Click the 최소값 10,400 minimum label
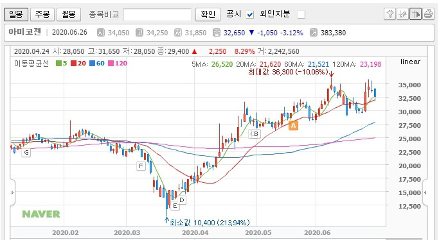The image size is (439, 240). pos(210,223)
